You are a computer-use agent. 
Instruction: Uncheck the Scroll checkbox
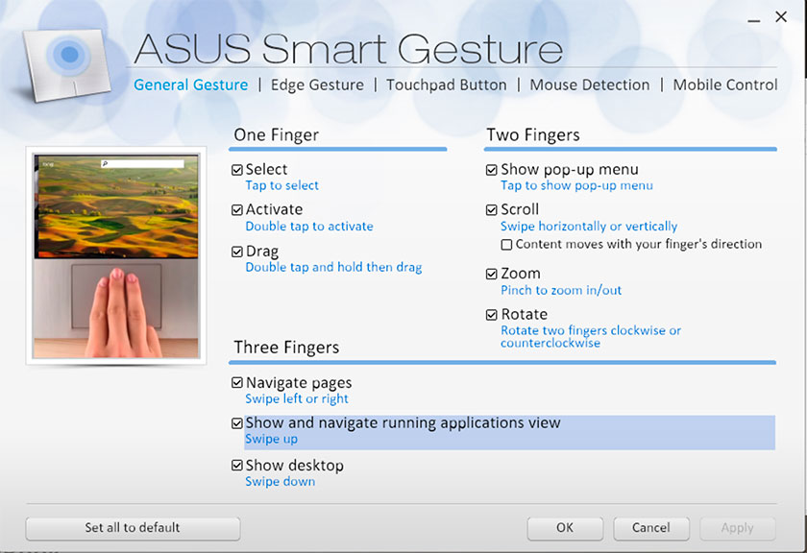[x=492, y=210]
